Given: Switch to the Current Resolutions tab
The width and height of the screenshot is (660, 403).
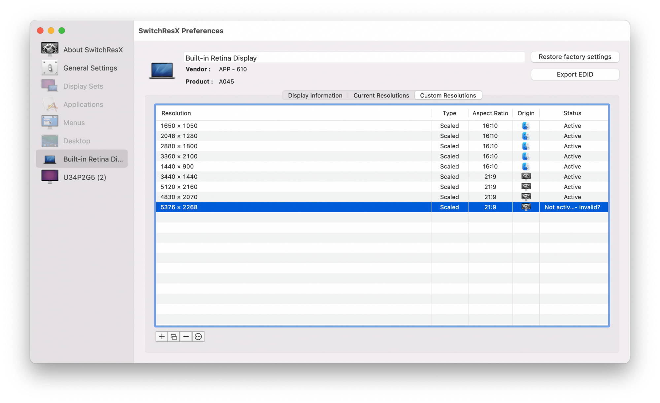Looking at the screenshot, I should click(381, 95).
